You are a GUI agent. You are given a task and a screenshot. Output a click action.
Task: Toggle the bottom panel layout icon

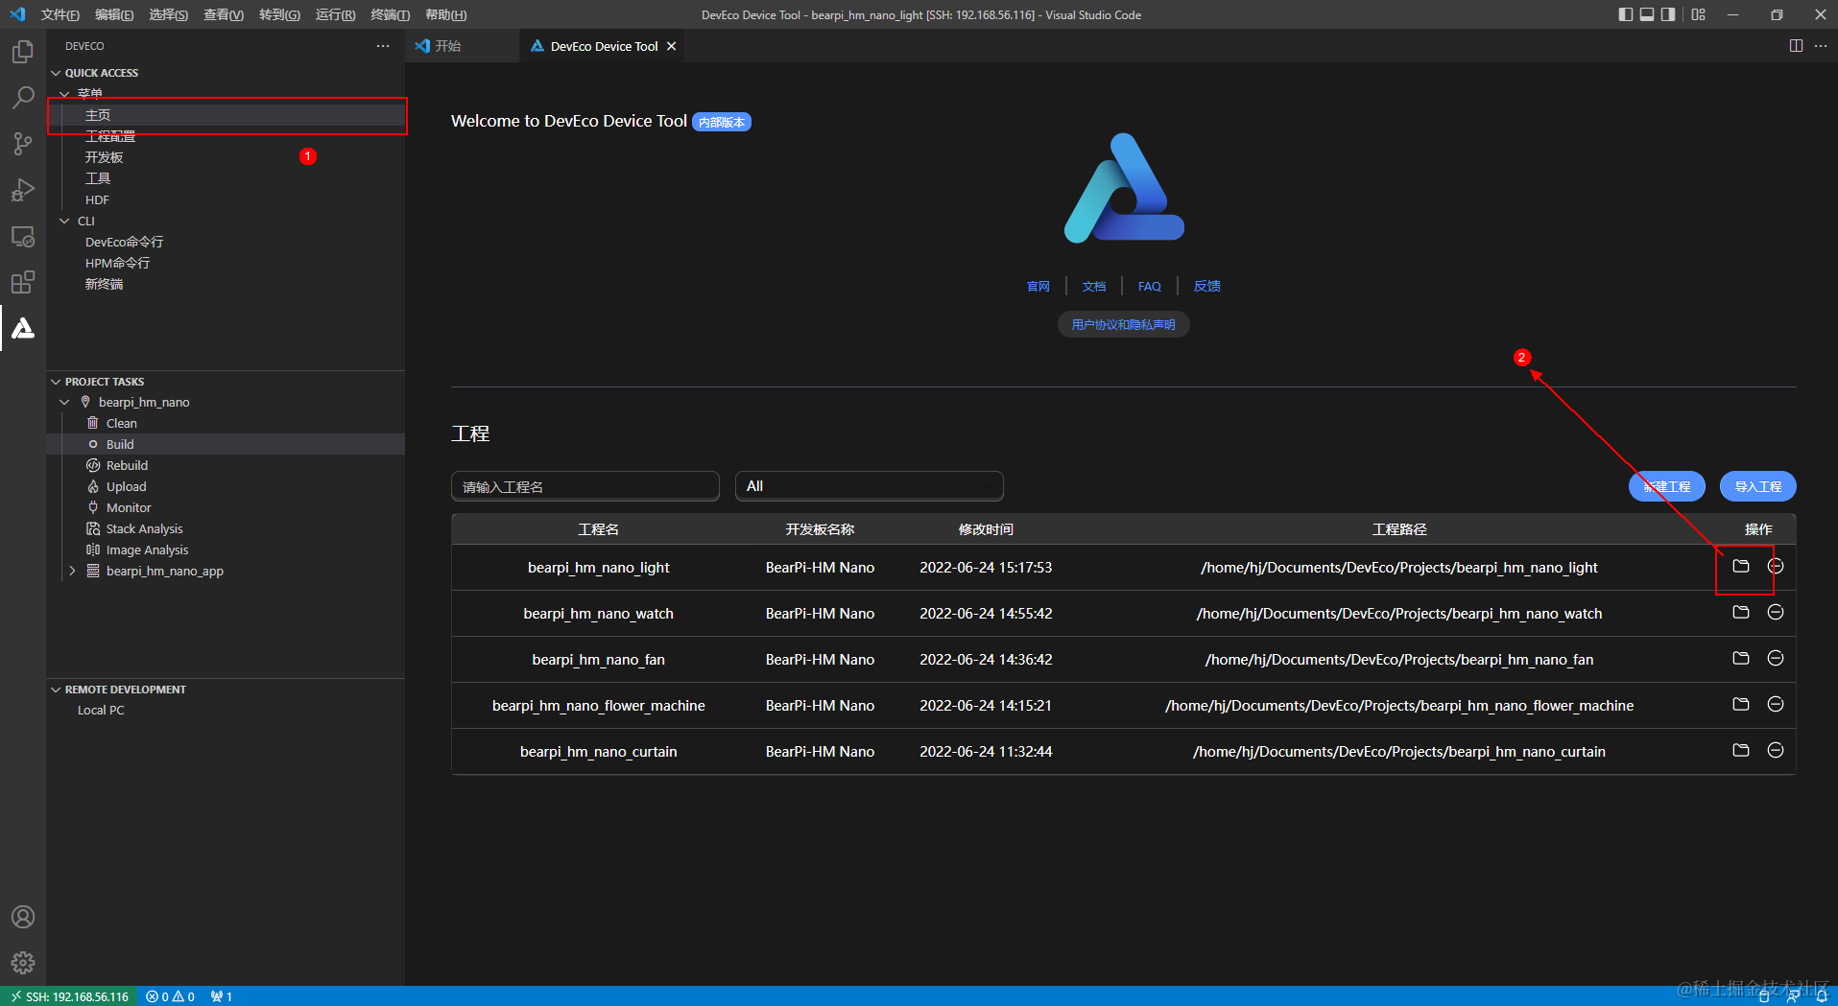(1647, 14)
